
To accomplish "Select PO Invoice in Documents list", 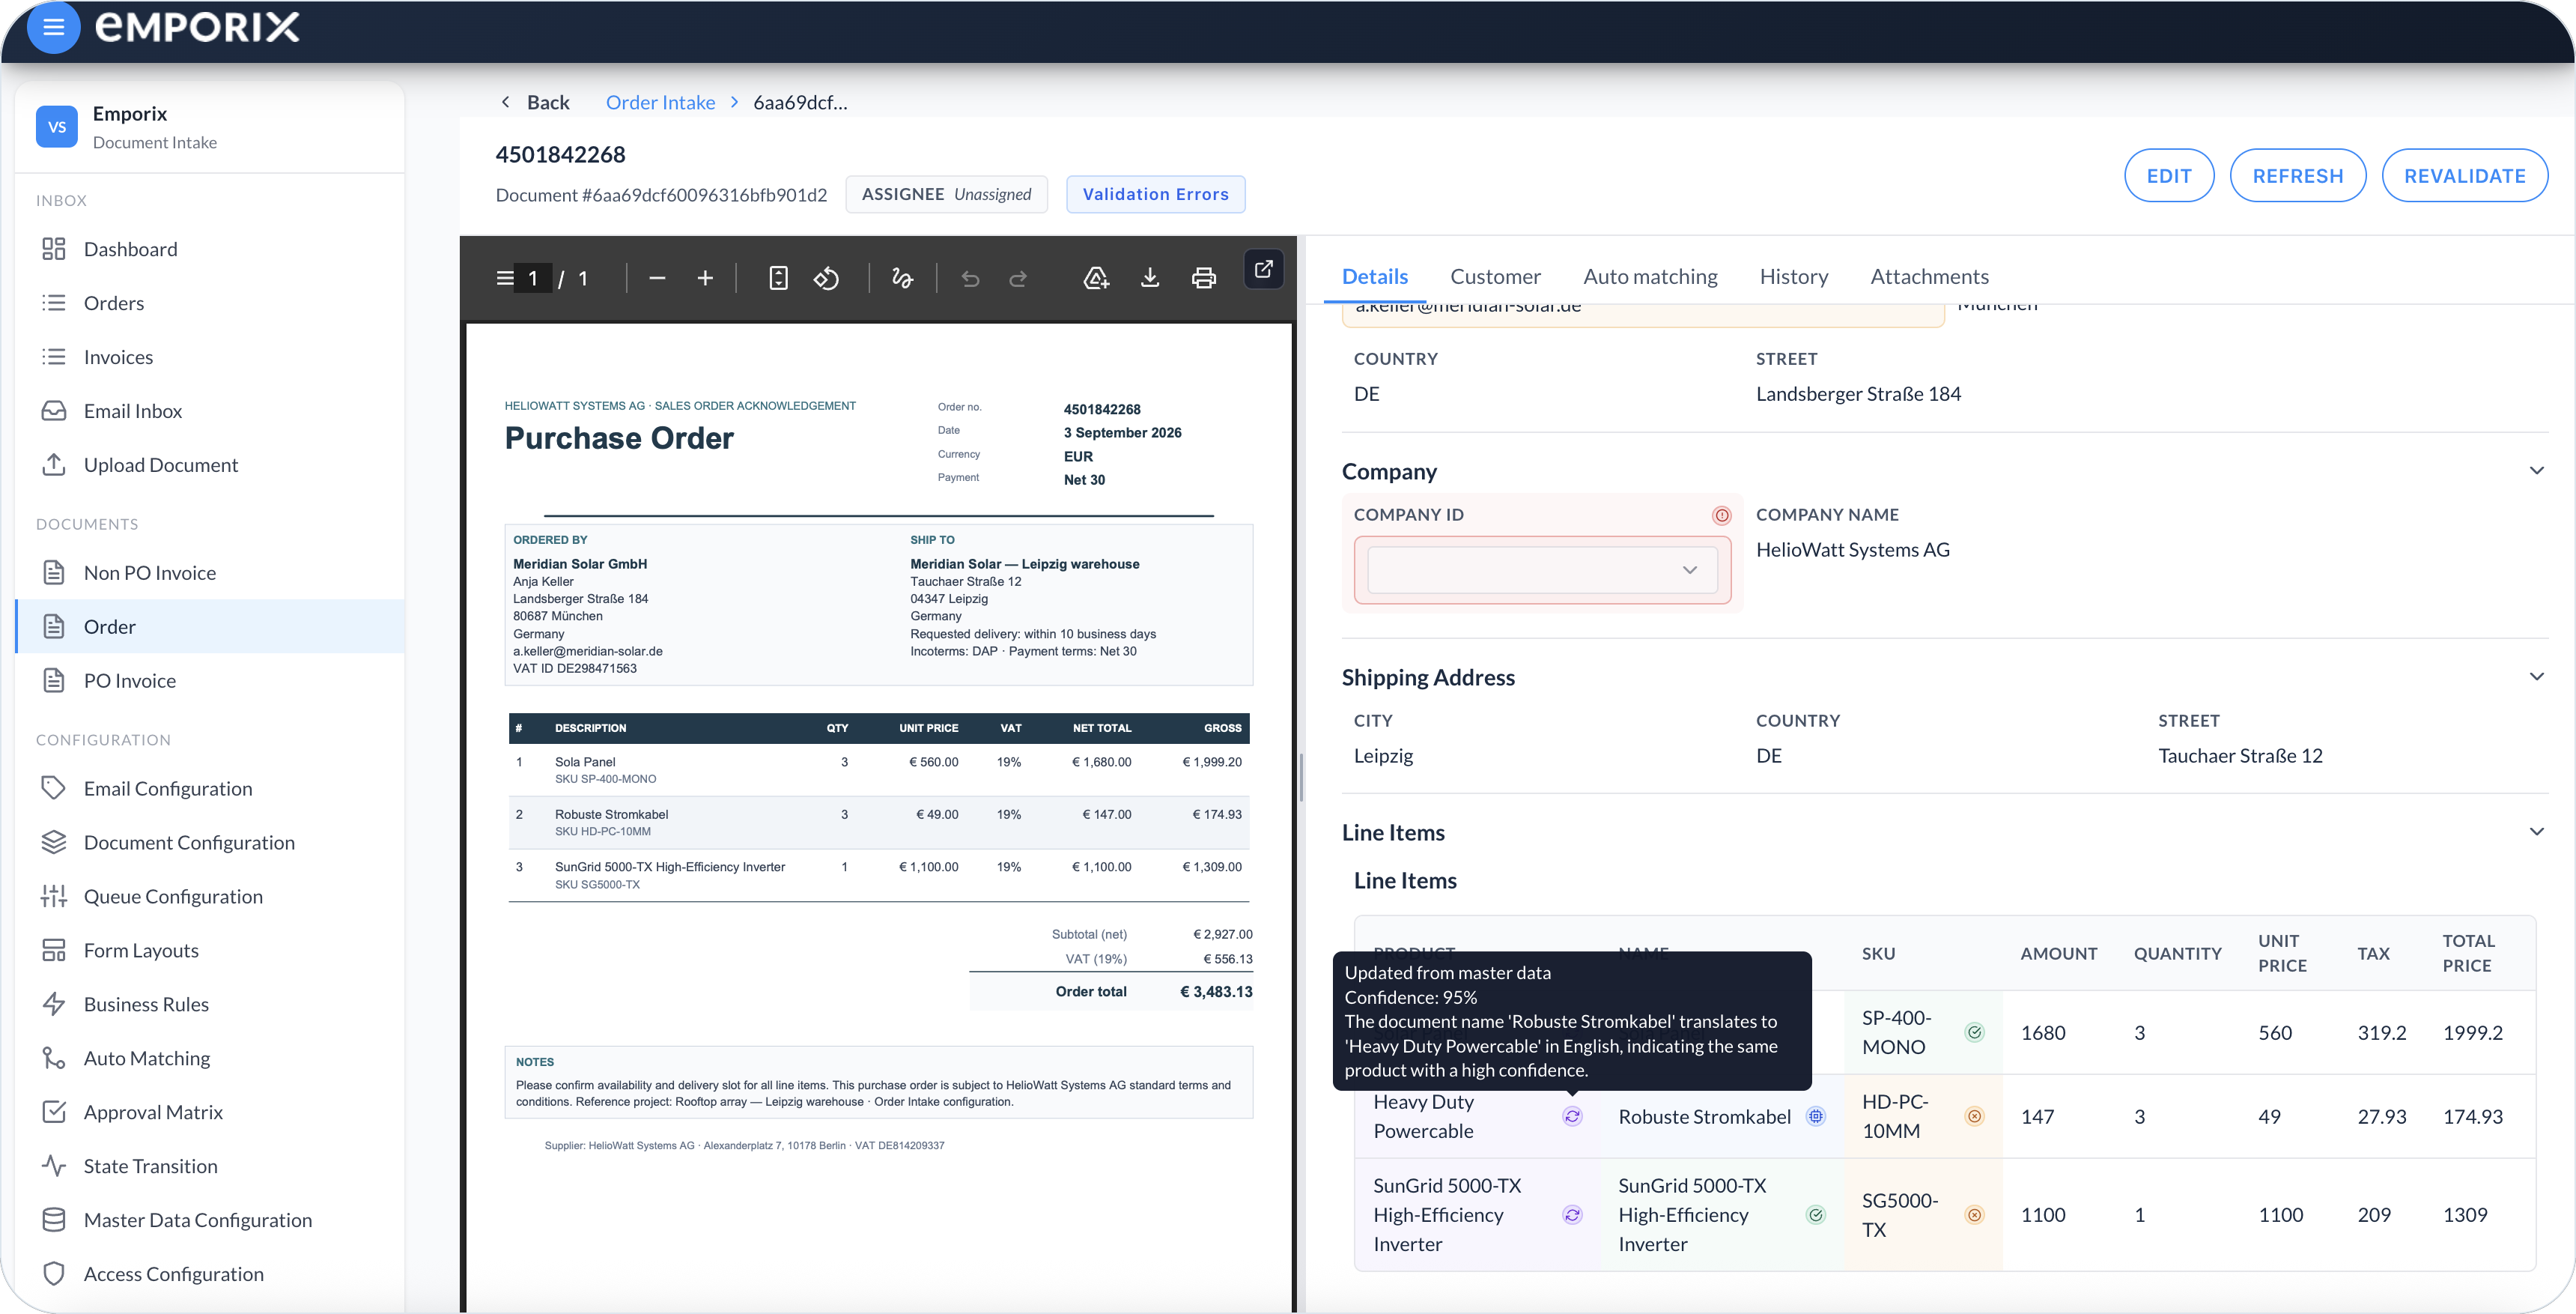I will [x=210, y=680].
